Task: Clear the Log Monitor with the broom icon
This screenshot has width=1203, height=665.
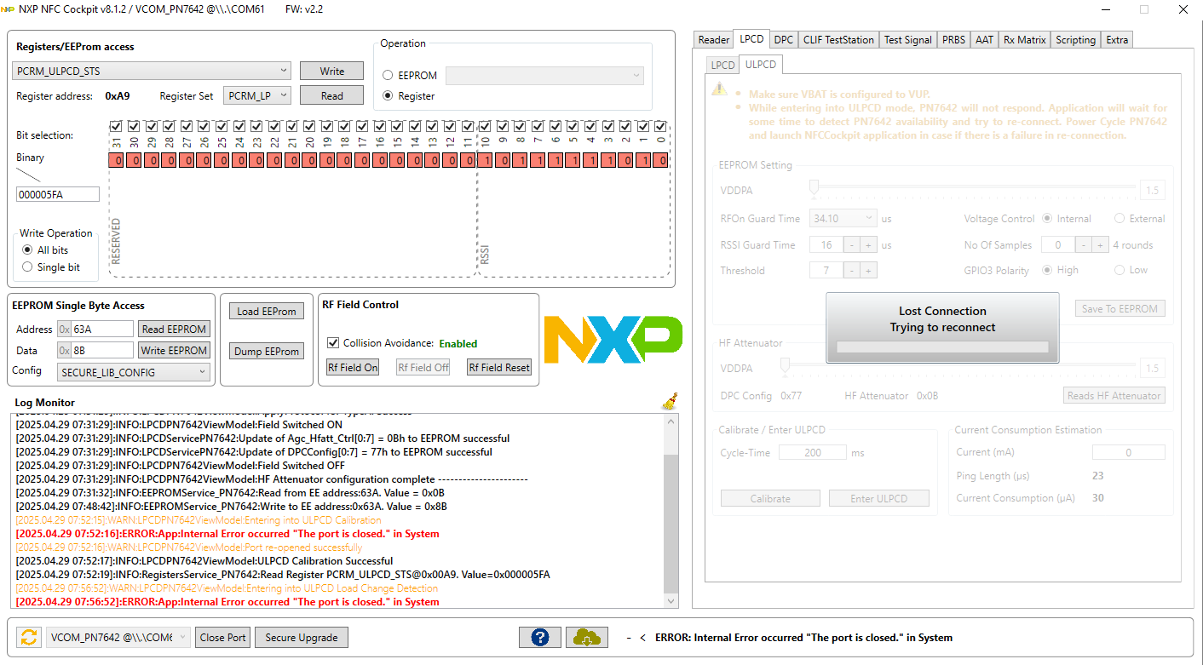Action: coord(670,401)
